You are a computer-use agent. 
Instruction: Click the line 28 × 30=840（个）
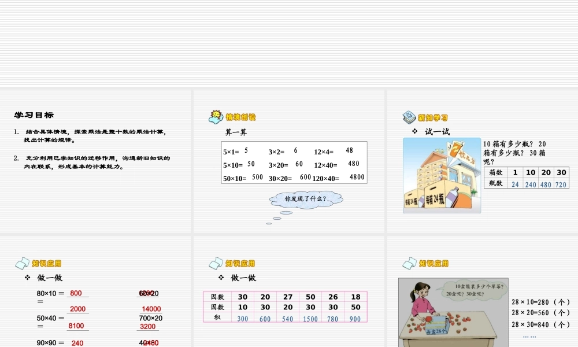tap(541, 324)
